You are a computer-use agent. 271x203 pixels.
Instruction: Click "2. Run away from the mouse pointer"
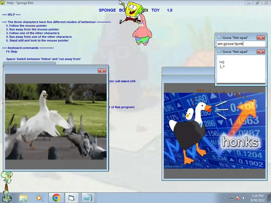click(33, 29)
